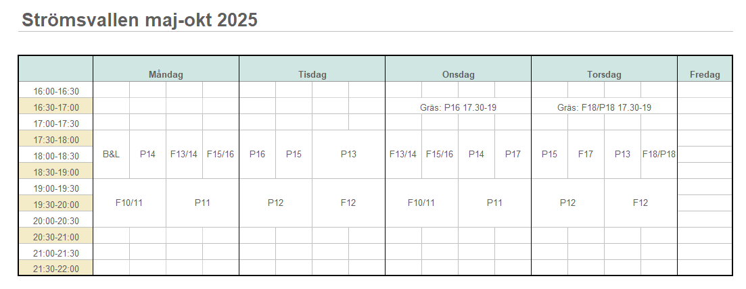746x289 pixels.
Task: Select the F12 block under Tisdag
Action: 348,203
